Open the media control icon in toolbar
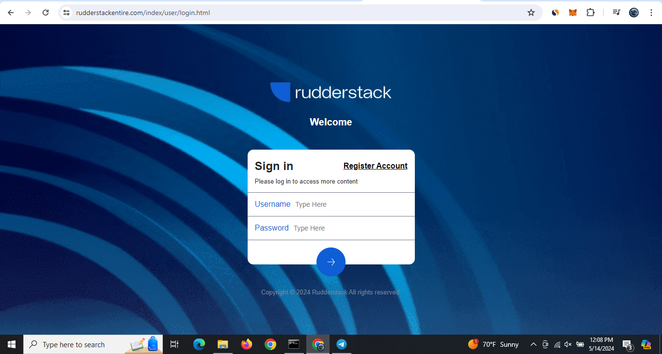662x354 pixels. [616, 13]
